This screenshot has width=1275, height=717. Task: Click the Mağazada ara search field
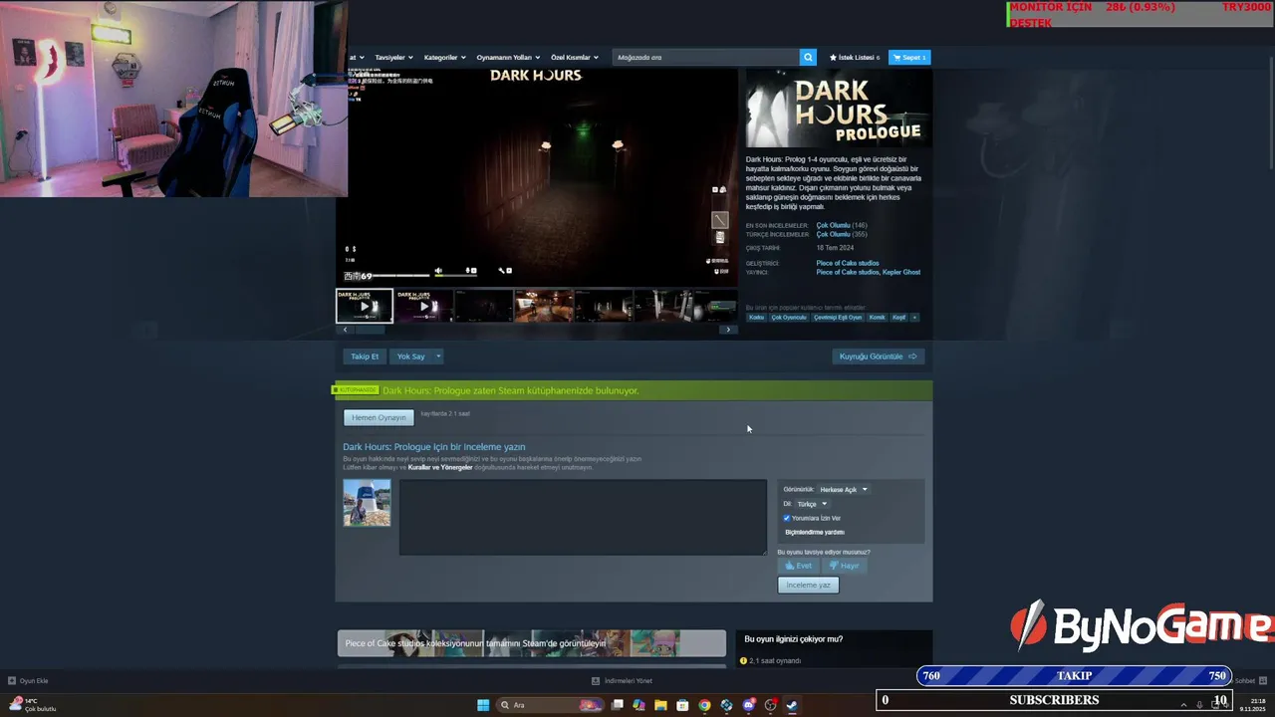[706, 57]
